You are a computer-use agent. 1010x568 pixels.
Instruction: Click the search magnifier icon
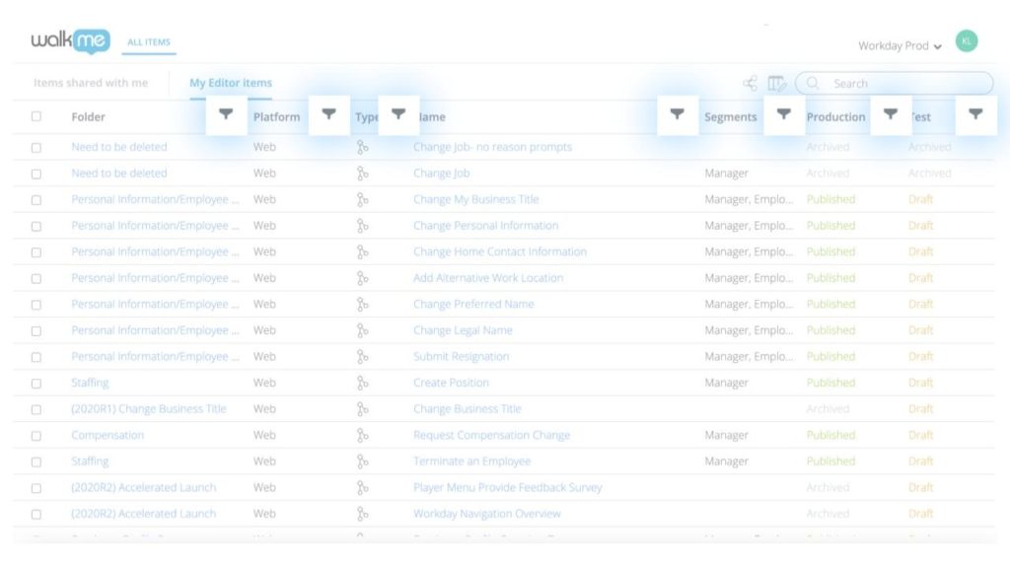click(x=812, y=83)
